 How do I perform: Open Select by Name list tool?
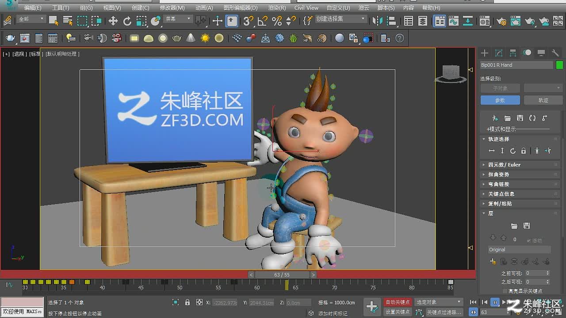pos(68,21)
